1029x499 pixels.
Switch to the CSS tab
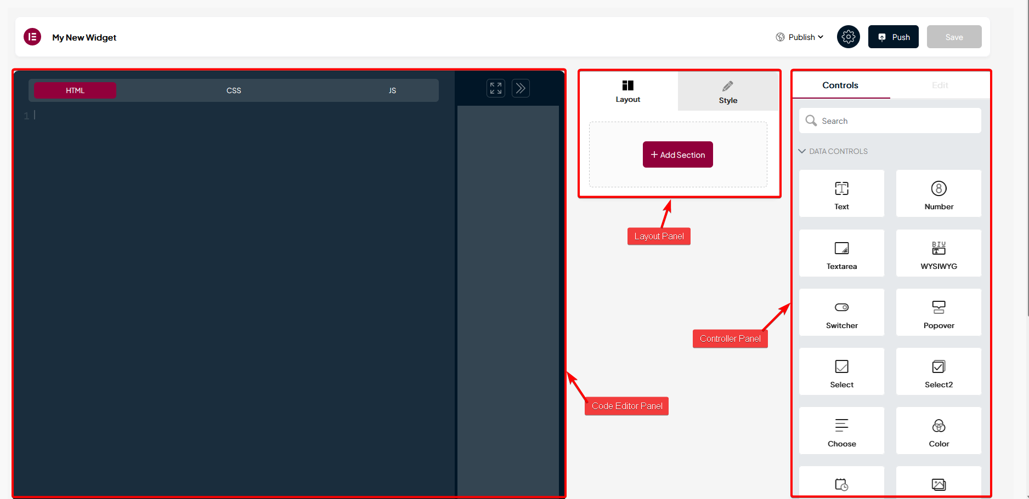click(234, 90)
